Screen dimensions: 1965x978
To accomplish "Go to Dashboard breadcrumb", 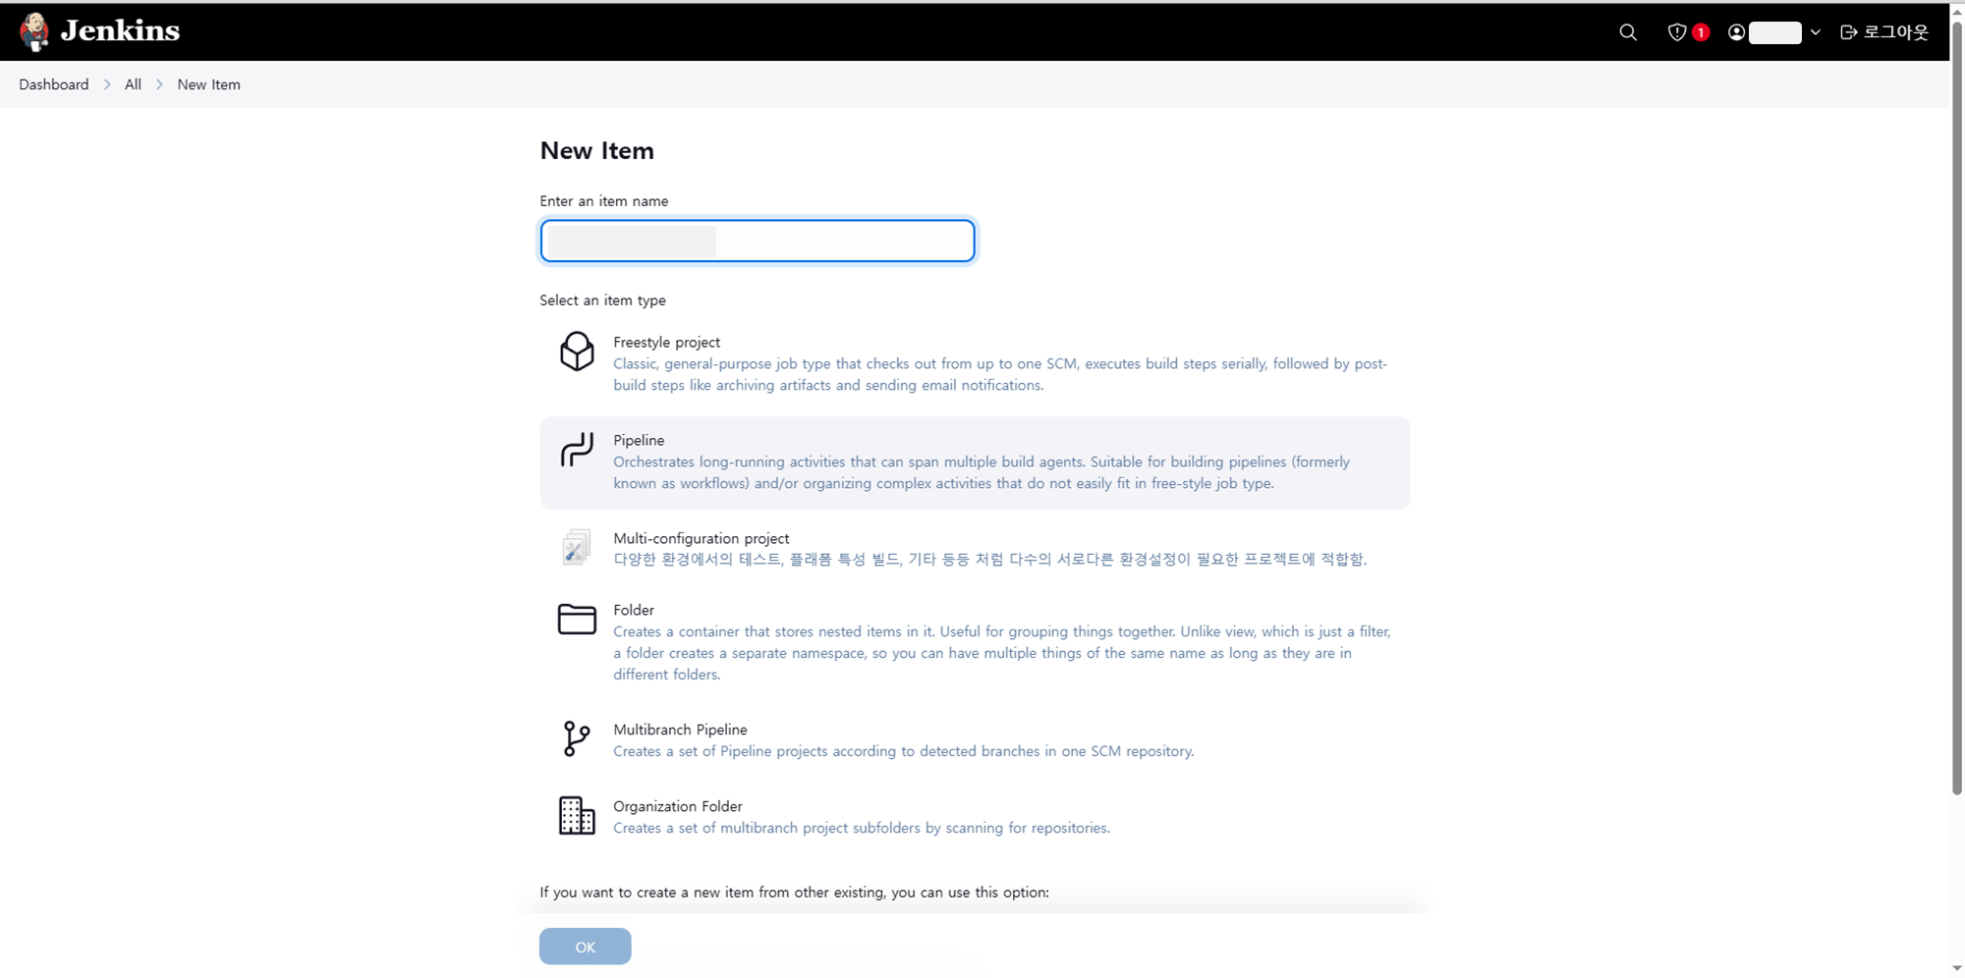I will [54, 84].
